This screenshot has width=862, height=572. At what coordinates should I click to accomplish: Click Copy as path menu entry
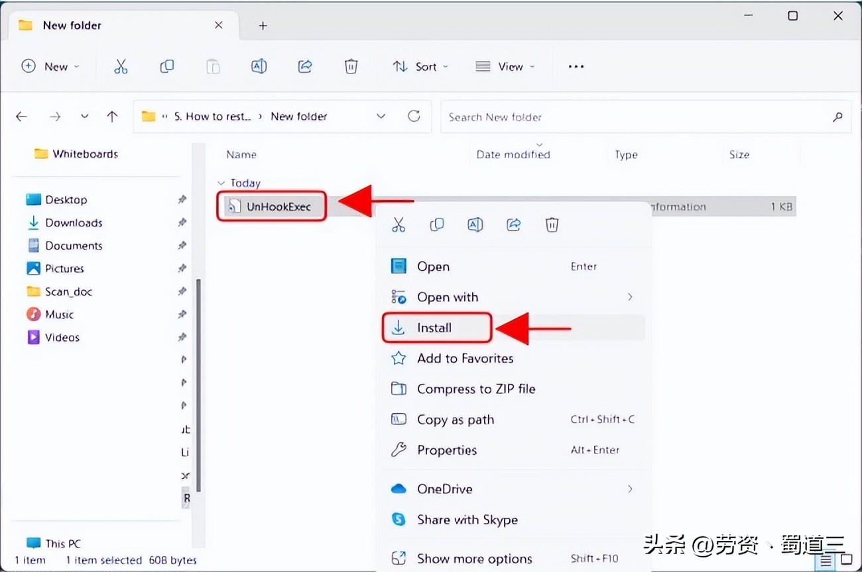pos(455,420)
